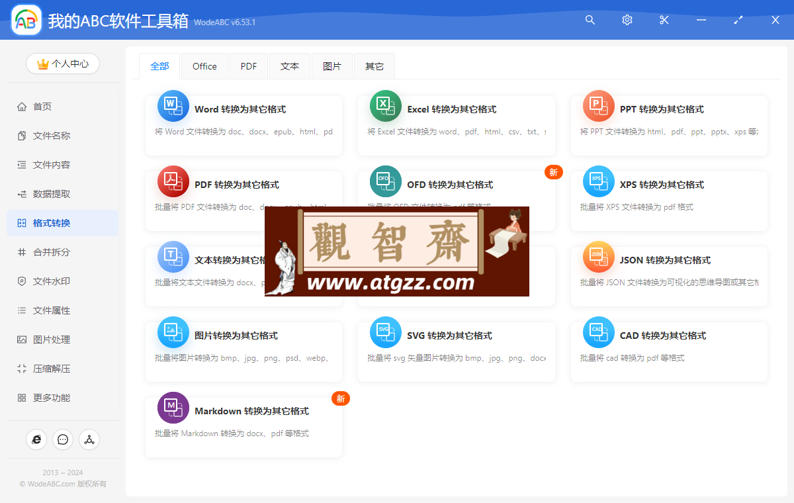
Task: Open 合并拆分 in the sidebar
Action: pos(63,252)
